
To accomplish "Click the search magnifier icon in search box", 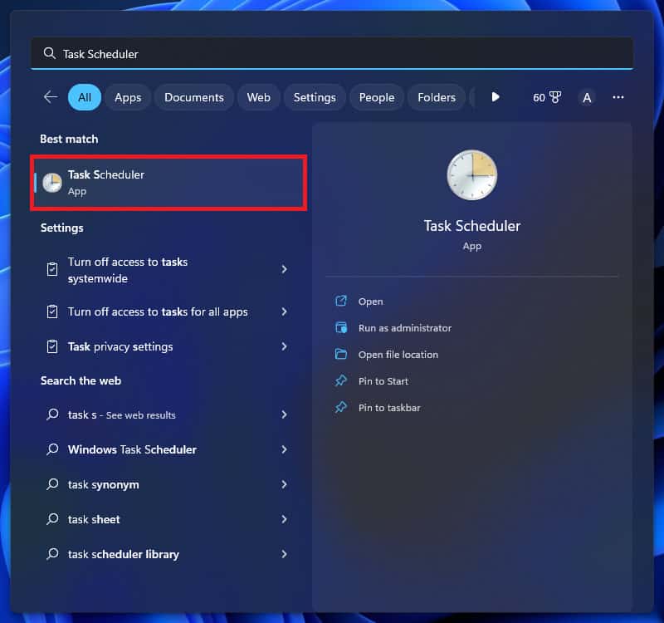I will tap(50, 53).
